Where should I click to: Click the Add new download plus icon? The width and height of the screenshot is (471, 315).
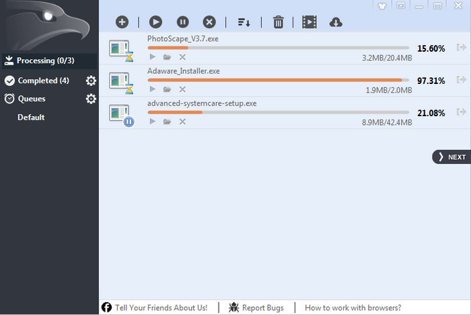pyautogui.click(x=122, y=22)
